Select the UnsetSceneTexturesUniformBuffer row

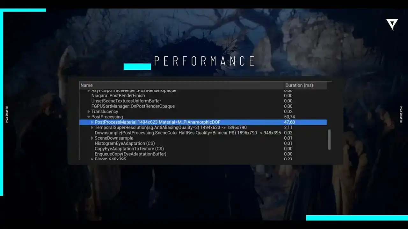pos(126,101)
